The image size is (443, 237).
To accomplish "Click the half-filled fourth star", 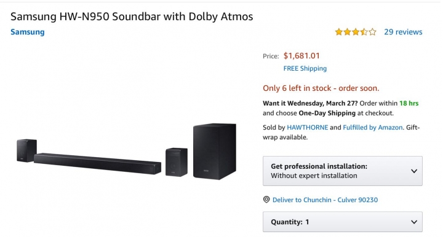I will click(364, 32).
